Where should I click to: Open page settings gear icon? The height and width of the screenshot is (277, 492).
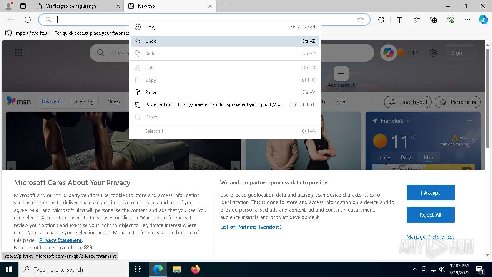pyautogui.click(x=433, y=53)
